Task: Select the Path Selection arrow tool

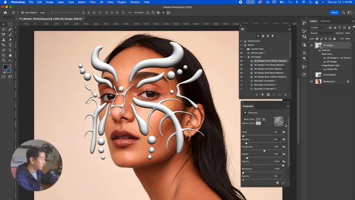Action: 10,50
